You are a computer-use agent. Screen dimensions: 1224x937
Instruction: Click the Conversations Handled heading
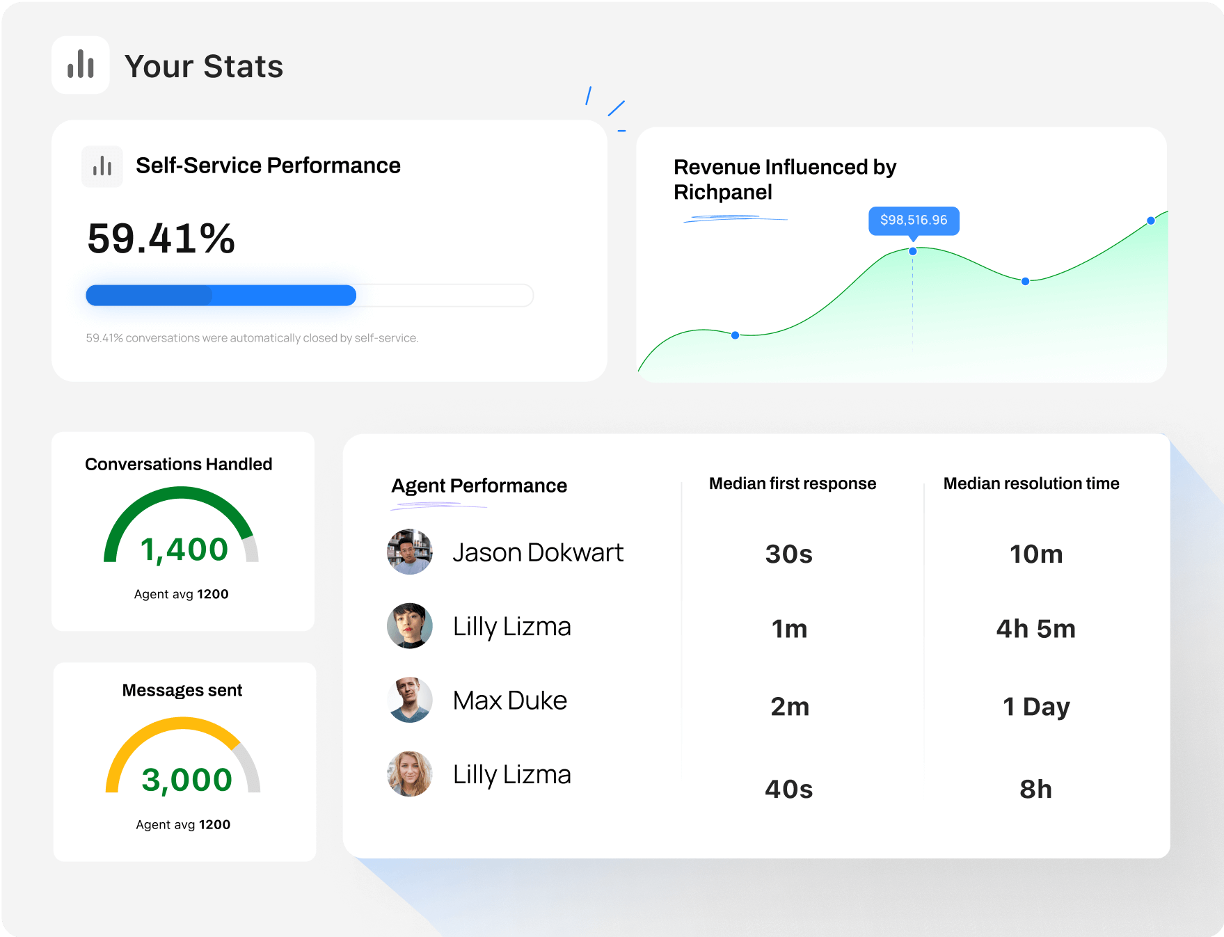[x=179, y=464]
